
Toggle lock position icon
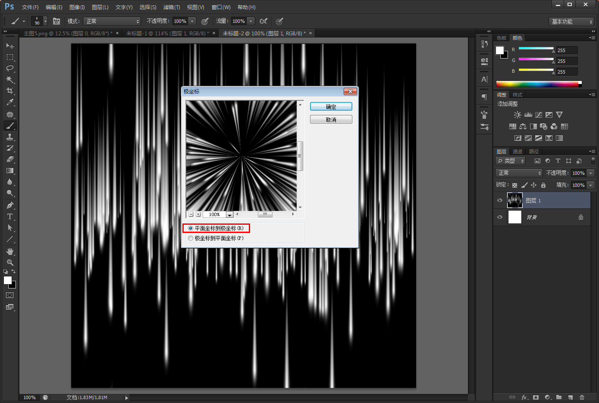(x=534, y=185)
